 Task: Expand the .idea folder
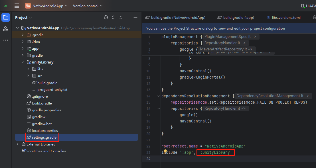click(x=23, y=42)
